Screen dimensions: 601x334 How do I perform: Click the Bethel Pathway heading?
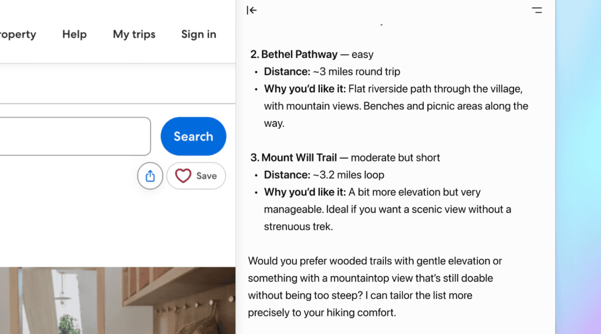pos(299,55)
